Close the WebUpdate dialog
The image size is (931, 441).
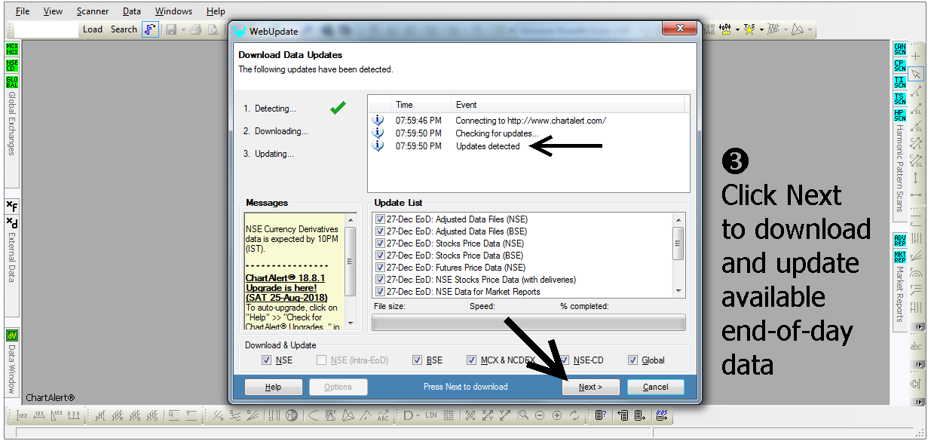[x=678, y=29]
